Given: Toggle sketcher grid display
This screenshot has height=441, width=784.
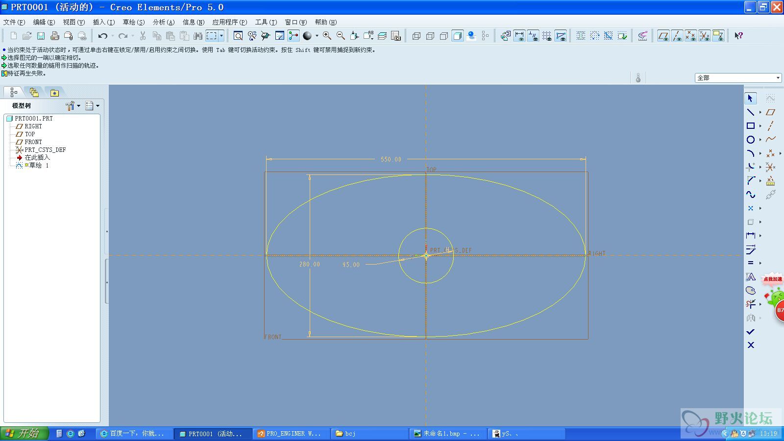Looking at the screenshot, I should pos(547,36).
